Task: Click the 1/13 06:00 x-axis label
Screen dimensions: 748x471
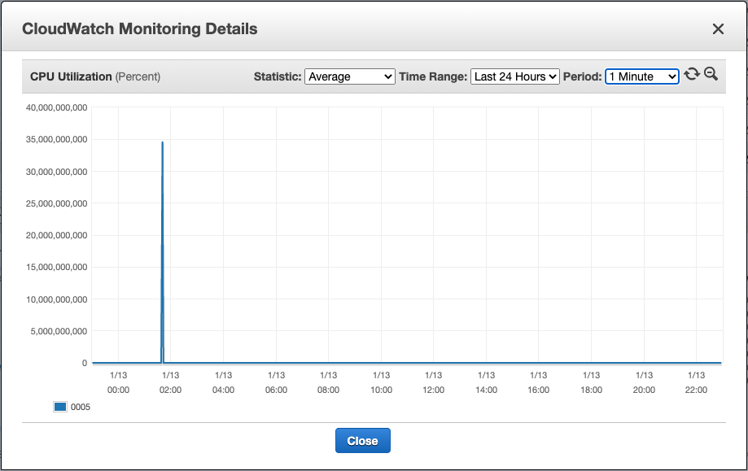Action: (276, 382)
